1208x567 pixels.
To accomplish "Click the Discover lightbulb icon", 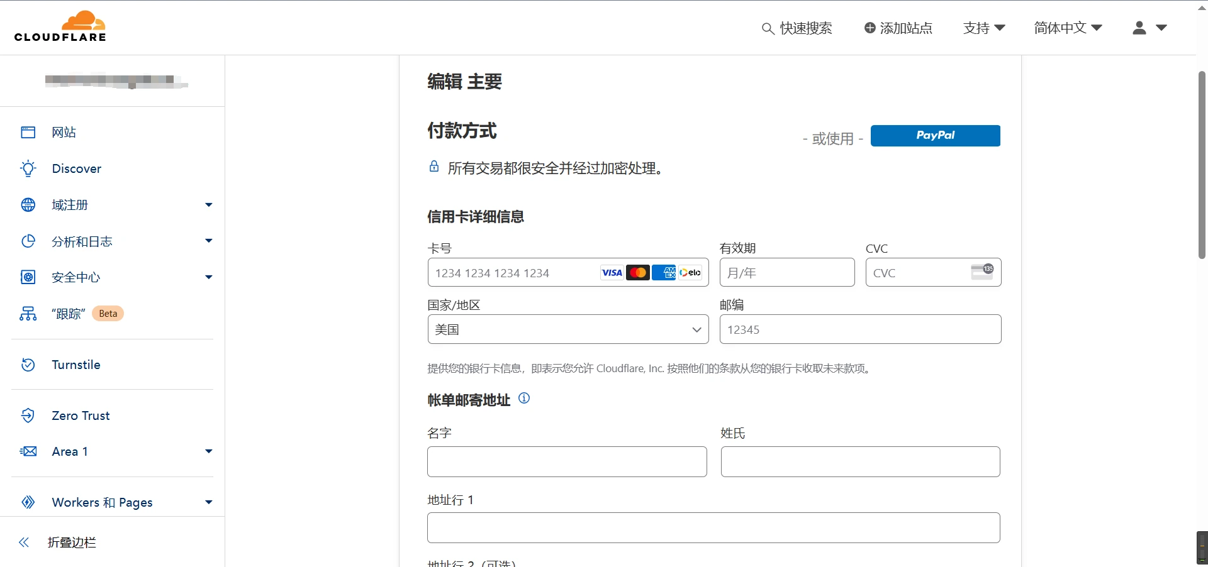I will [28, 168].
